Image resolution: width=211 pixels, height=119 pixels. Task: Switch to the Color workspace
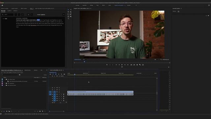pos(98,5)
